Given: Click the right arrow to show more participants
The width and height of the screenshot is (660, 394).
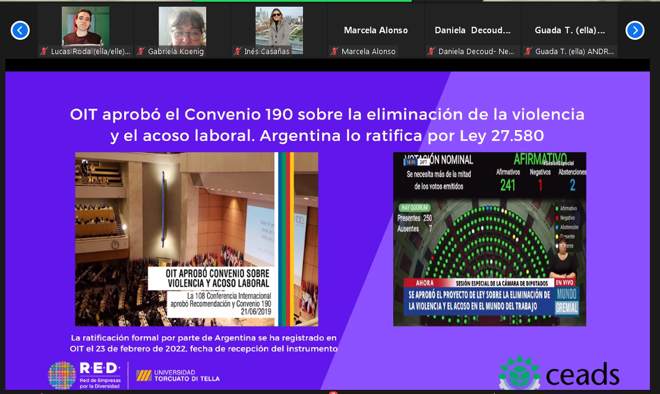Looking at the screenshot, I should 634,30.
